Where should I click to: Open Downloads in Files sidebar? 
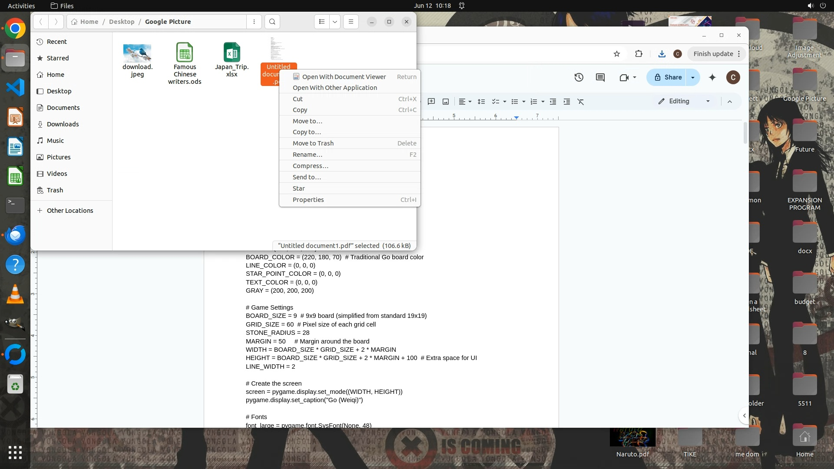(x=63, y=124)
